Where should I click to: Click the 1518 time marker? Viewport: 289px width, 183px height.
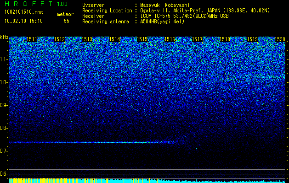tap(225, 39)
